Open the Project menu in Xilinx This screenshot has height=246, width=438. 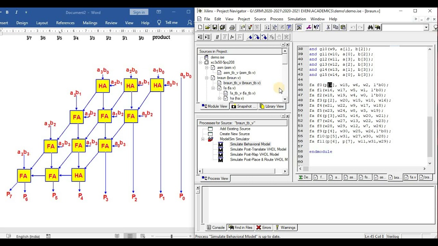244,19
